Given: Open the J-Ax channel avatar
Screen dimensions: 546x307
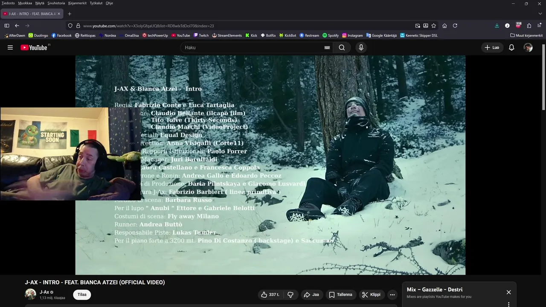Looking at the screenshot, I should coord(30,294).
